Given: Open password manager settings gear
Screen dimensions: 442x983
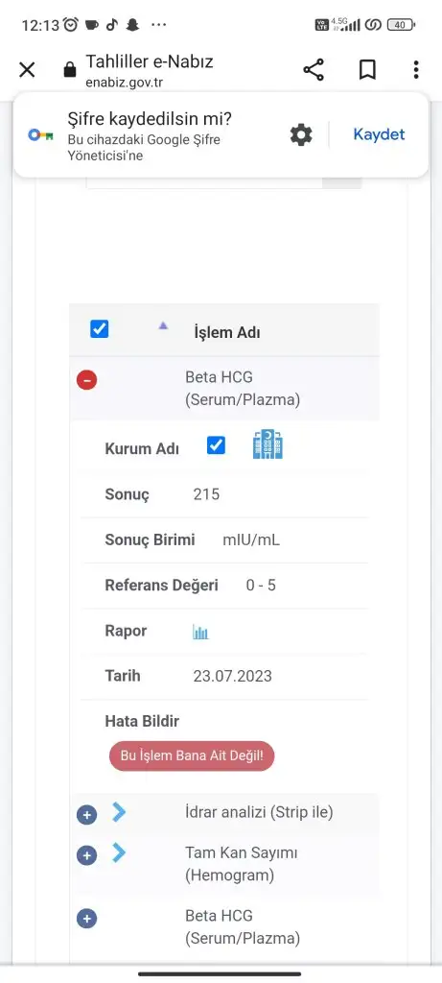Looking at the screenshot, I should (301, 134).
